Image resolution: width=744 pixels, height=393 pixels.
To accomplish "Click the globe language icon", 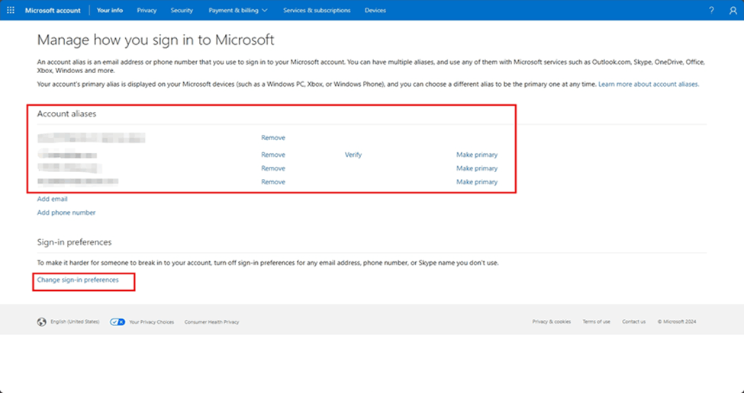I will (42, 322).
